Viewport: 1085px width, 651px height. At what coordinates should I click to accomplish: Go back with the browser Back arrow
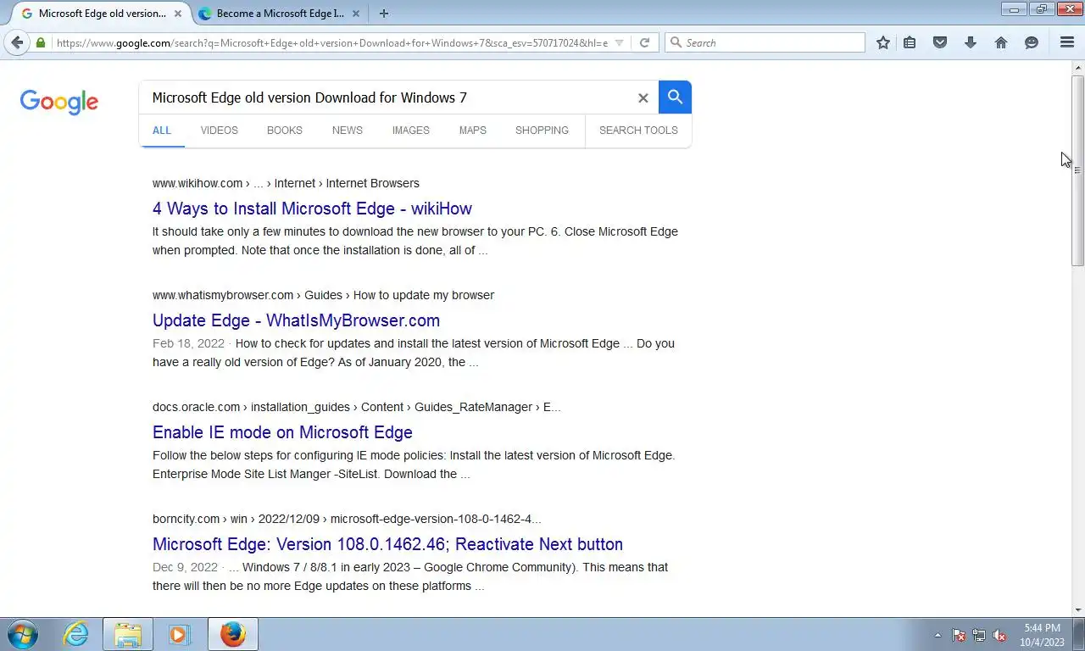pyautogui.click(x=17, y=42)
